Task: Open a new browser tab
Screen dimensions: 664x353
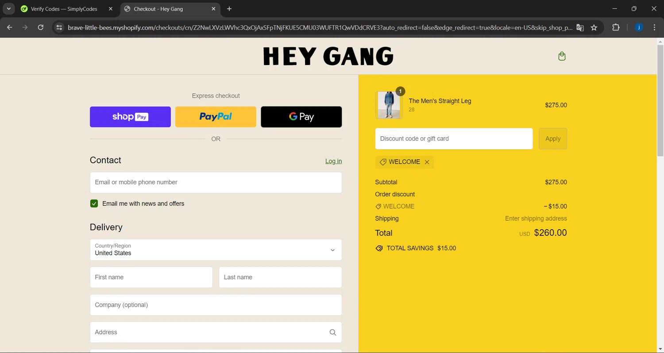Action: tap(229, 9)
